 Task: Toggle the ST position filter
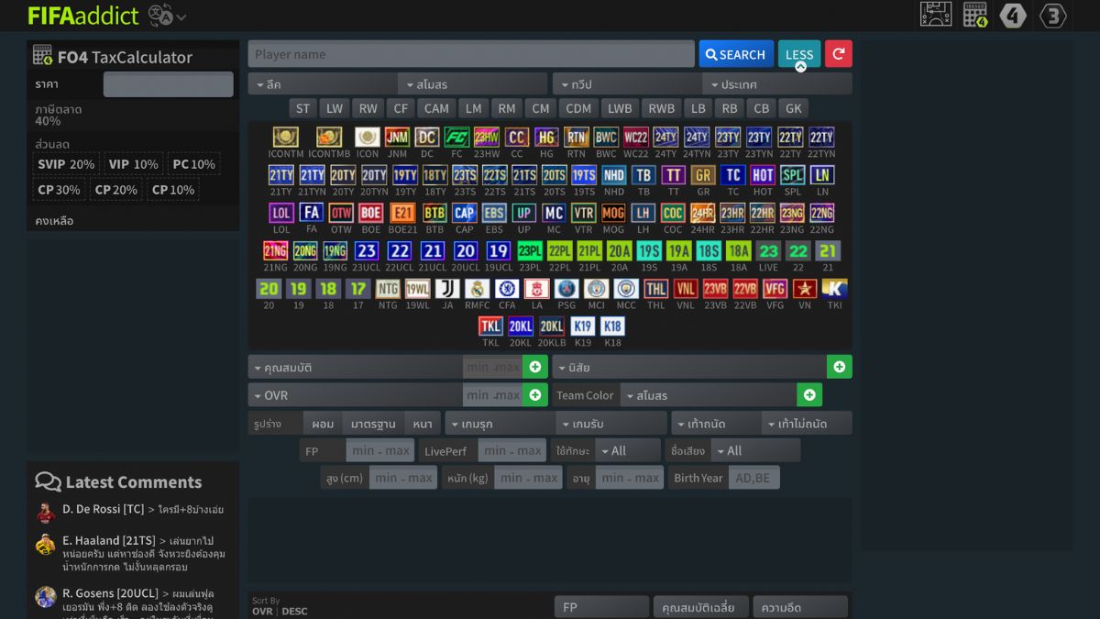tap(302, 108)
